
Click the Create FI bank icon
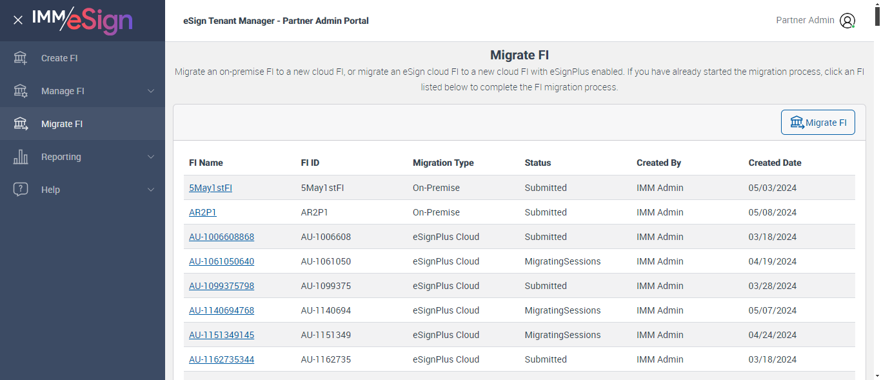pos(21,58)
